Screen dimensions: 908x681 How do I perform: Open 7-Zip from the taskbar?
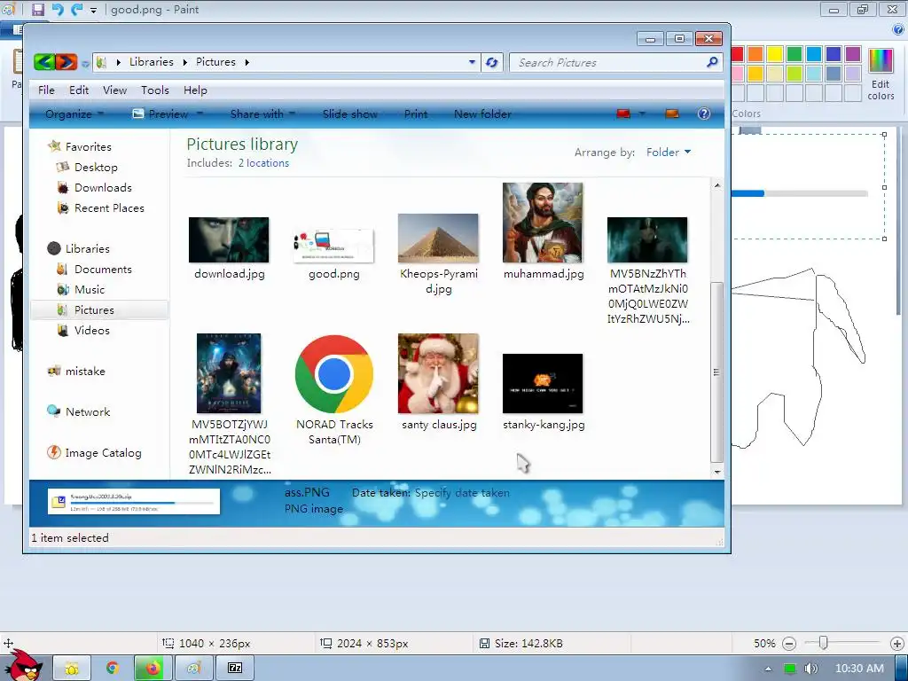pos(234,669)
